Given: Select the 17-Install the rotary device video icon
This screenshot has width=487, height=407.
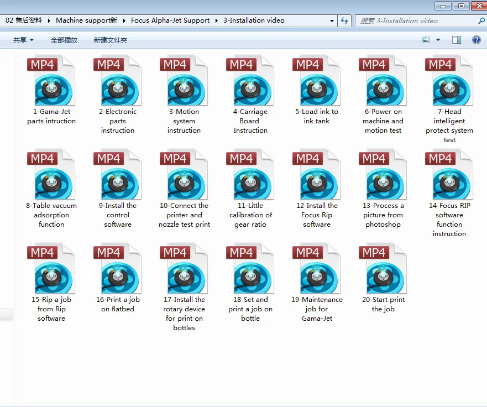Looking at the screenshot, I should click(x=184, y=269).
